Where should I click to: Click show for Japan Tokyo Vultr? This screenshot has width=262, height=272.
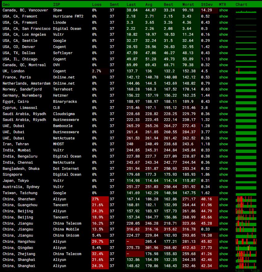tap(223, 181)
